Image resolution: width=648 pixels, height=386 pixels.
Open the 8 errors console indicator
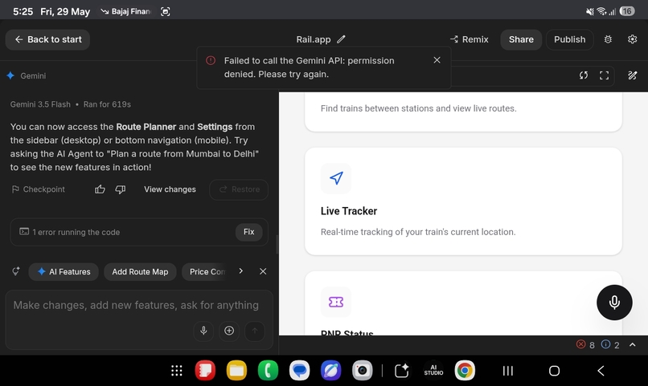[585, 345]
